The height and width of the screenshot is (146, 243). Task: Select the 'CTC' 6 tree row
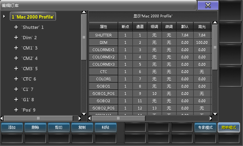(29, 79)
